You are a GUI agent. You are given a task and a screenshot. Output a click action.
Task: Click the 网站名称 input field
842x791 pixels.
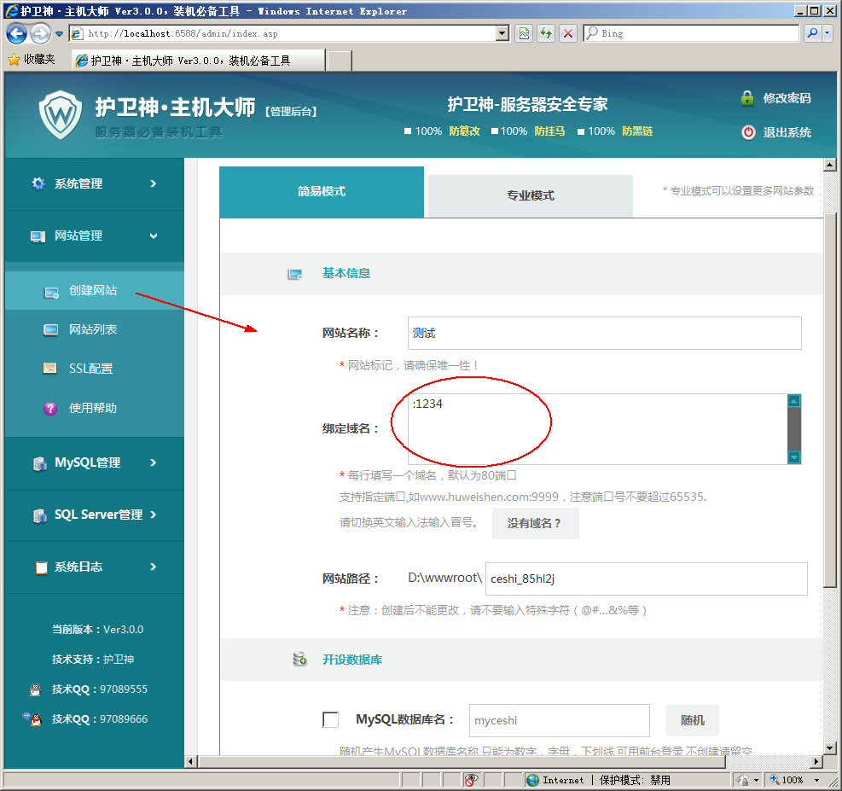[604, 333]
